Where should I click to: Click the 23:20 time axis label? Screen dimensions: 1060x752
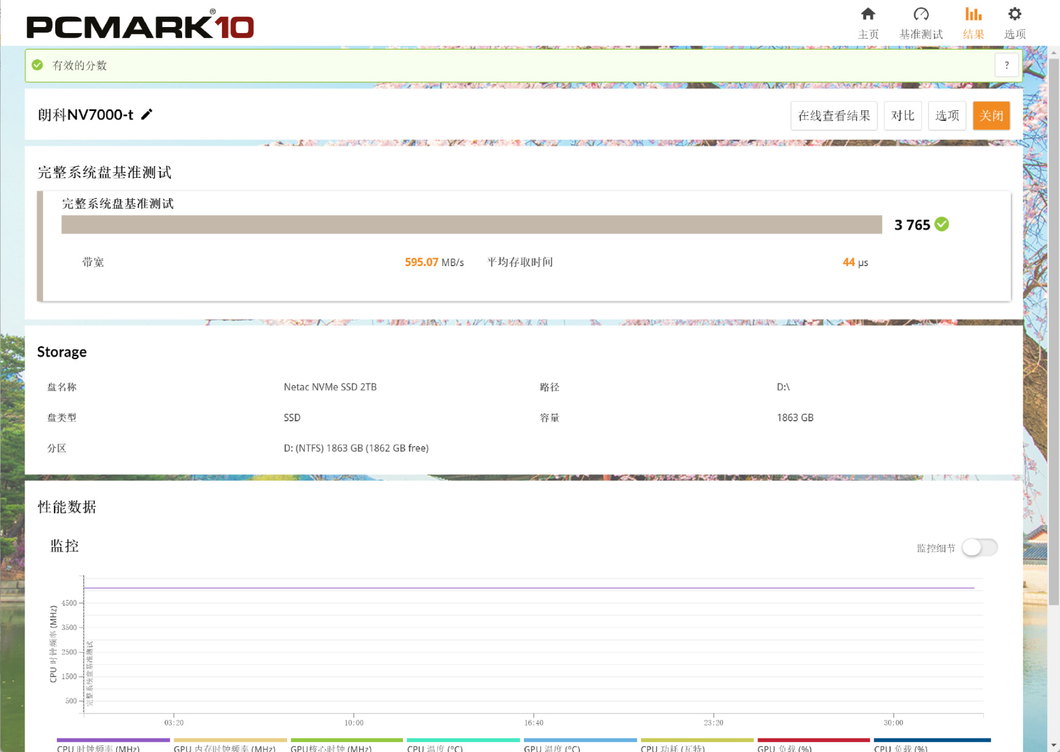click(x=713, y=723)
